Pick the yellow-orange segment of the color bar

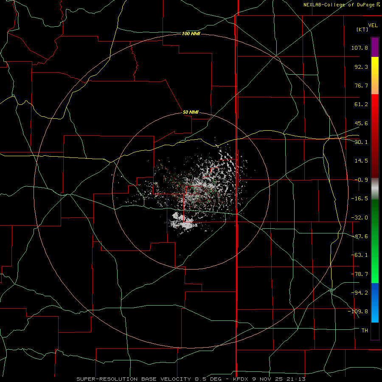coord(375,76)
